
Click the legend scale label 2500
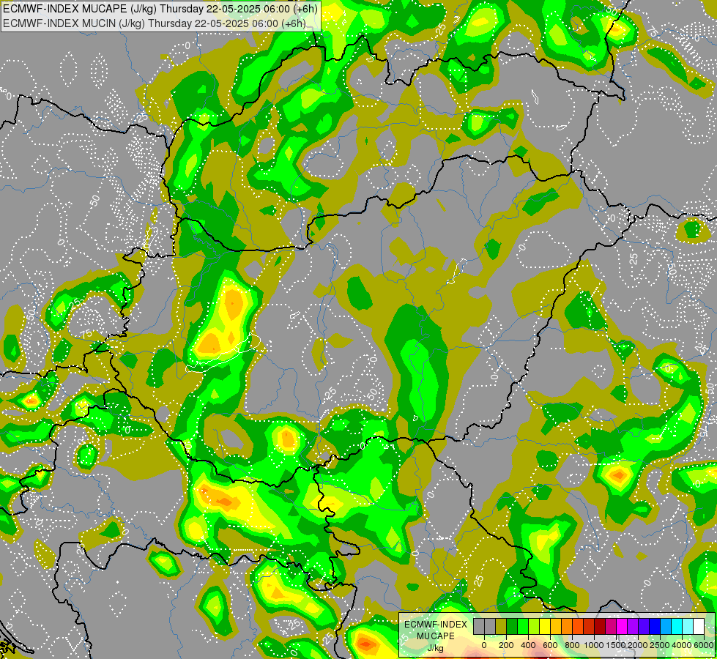[660, 645]
